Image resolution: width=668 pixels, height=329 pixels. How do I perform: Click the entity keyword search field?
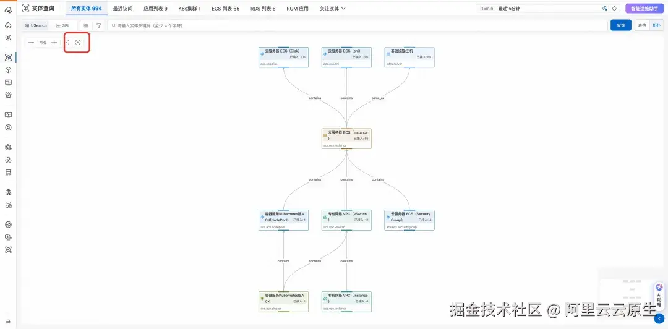click(x=358, y=25)
